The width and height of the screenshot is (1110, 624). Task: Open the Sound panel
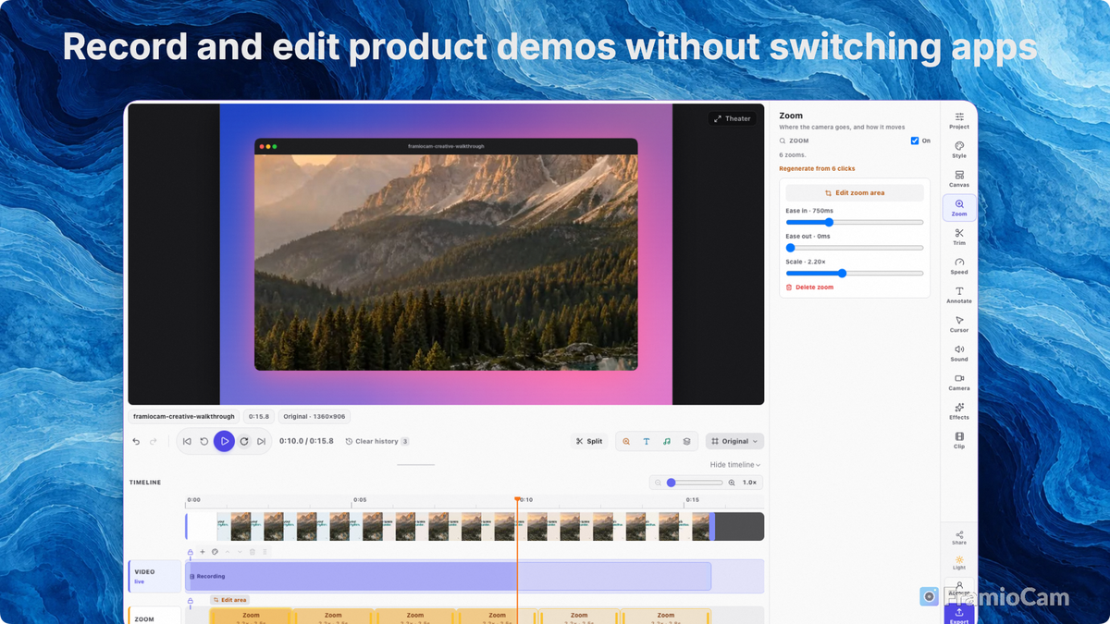[959, 353]
